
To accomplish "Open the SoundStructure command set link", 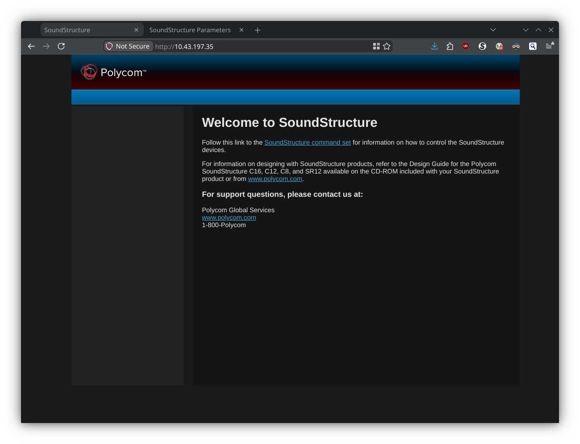I will (x=307, y=142).
